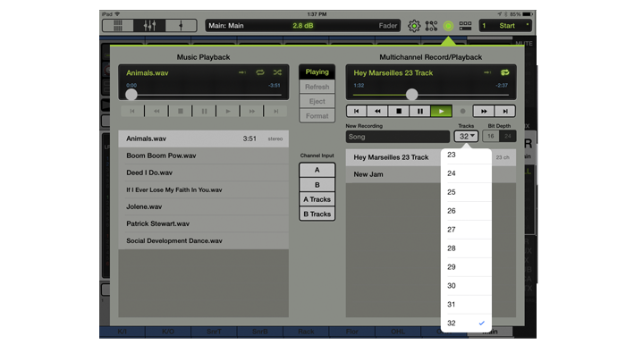Choose 28 tracks from the list
Image resolution: width=626 pixels, height=353 pixels.
466,248
